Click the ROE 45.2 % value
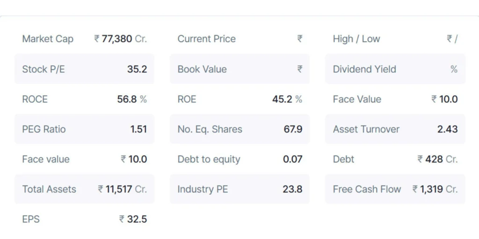The width and height of the screenshot is (479, 239). pyautogui.click(x=287, y=99)
